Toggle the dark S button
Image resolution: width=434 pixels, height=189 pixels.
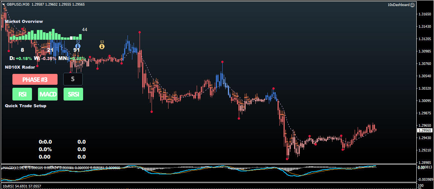tap(73, 79)
